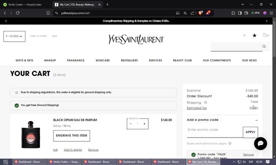
Task: Open Gifts & Sets menu
Action: pyautogui.click(x=24, y=60)
